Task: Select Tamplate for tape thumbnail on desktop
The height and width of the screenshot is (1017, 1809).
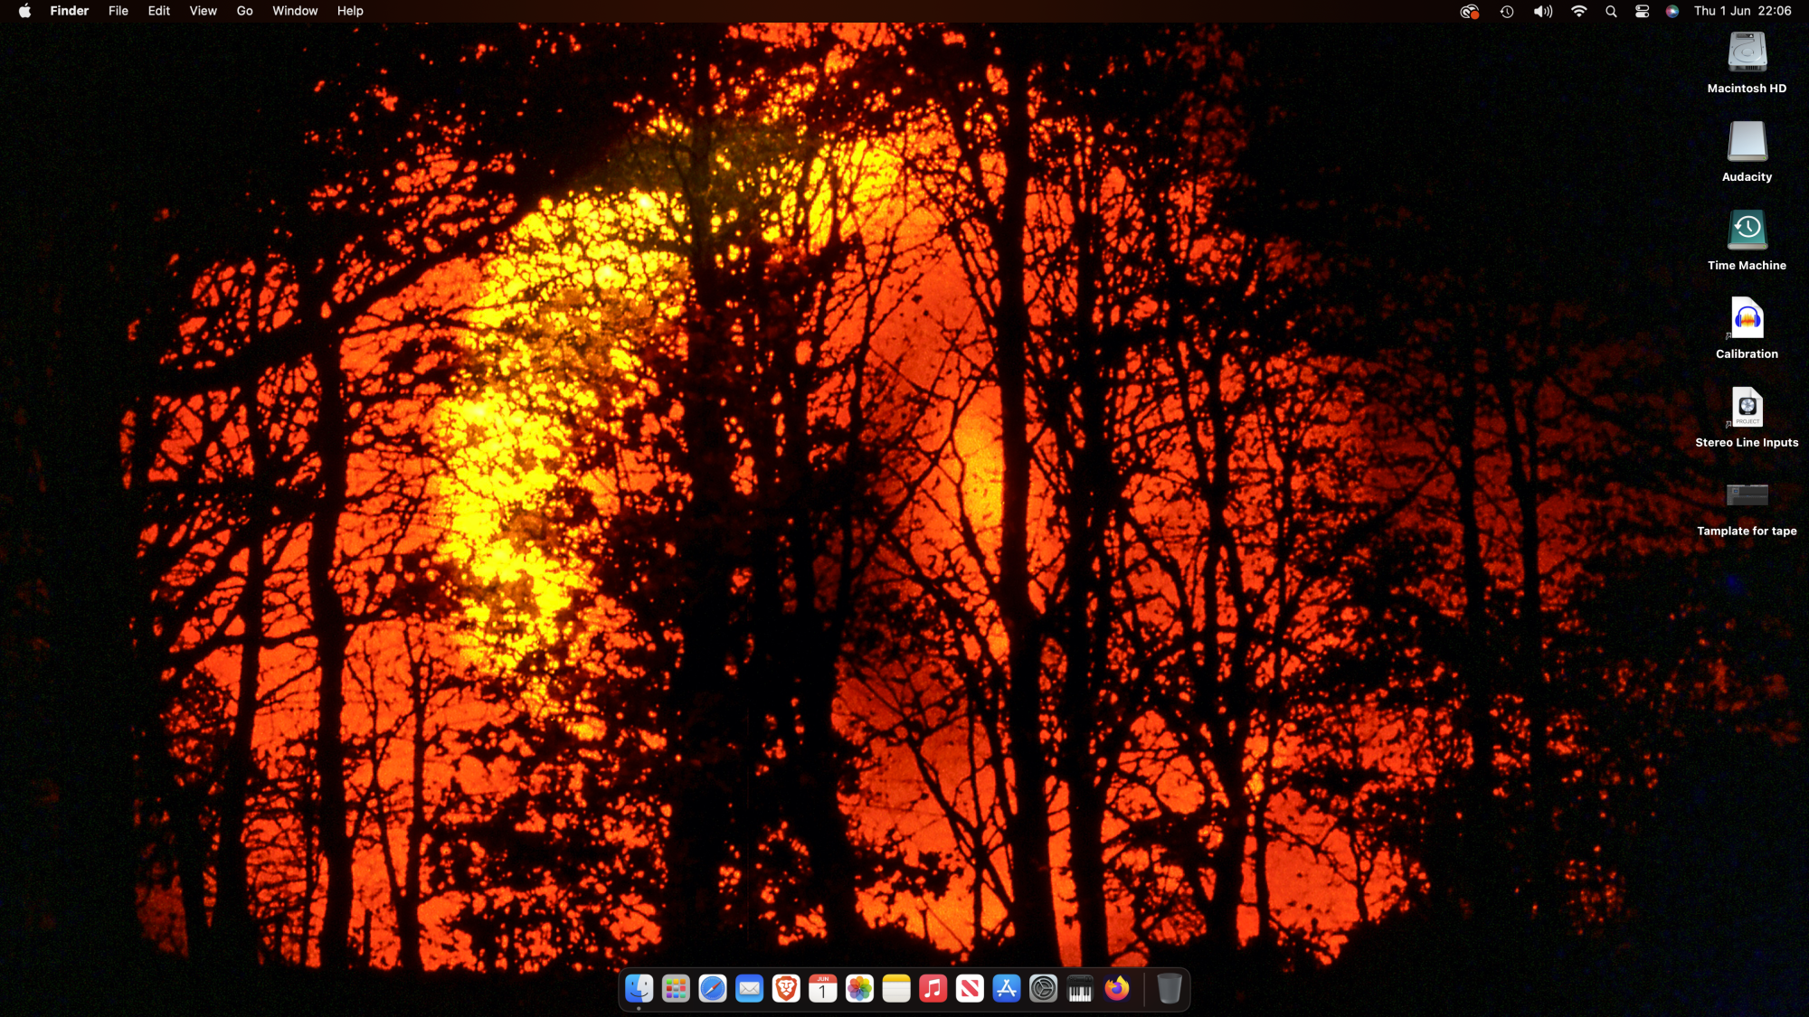Action: pos(1747,494)
